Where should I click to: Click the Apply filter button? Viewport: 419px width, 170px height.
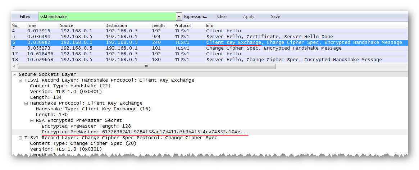(x=249, y=17)
